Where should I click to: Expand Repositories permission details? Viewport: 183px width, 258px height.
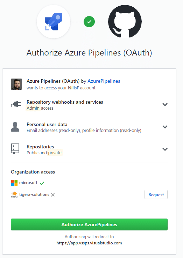pos(165,149)
